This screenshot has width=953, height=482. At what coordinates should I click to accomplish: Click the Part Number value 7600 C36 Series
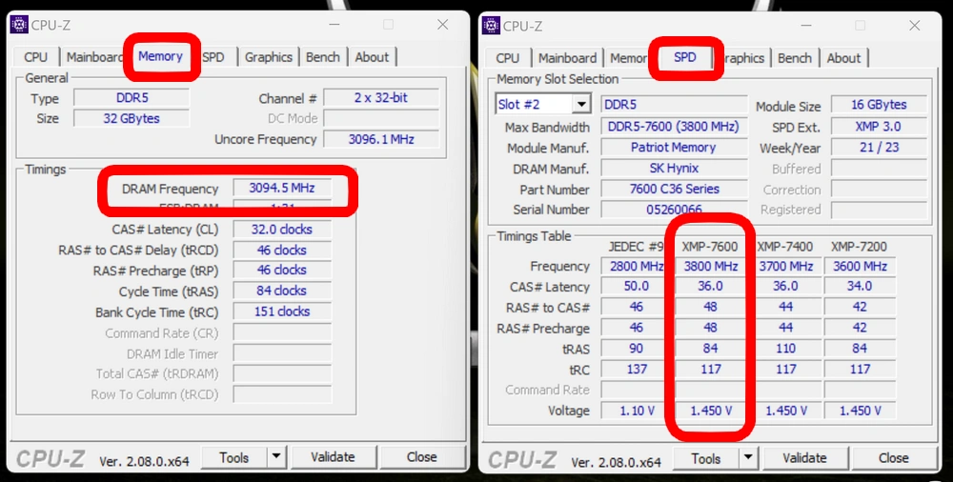coord(674,189)
